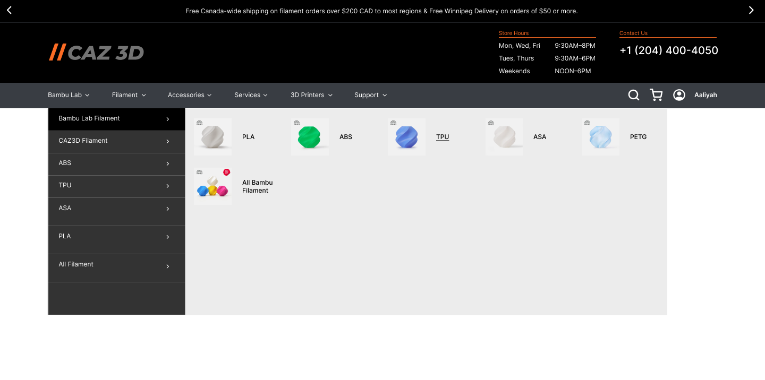
Task: Expand the Filament nav menu
Action: 129,95
